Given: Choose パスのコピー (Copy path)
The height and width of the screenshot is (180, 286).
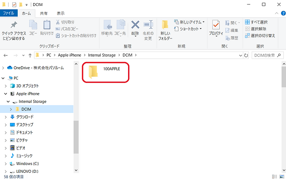Looking at the screenshot, I should click(x=67, y=29).
